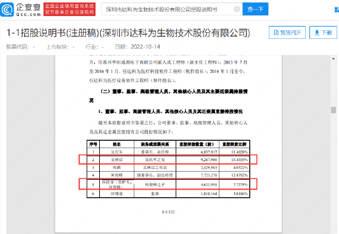Click the partially visible blue icon top right
Screen dimensions: 339x234
337,9
